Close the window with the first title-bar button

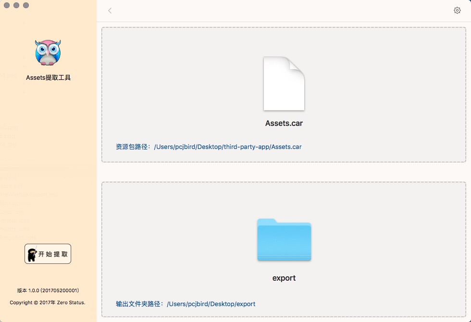coord(7,5)
